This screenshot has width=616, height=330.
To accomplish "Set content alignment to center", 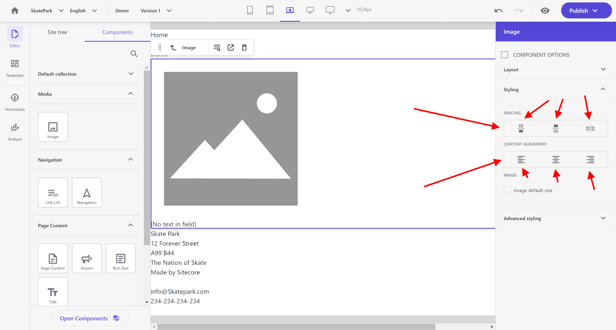I will (x=555, y=160).
